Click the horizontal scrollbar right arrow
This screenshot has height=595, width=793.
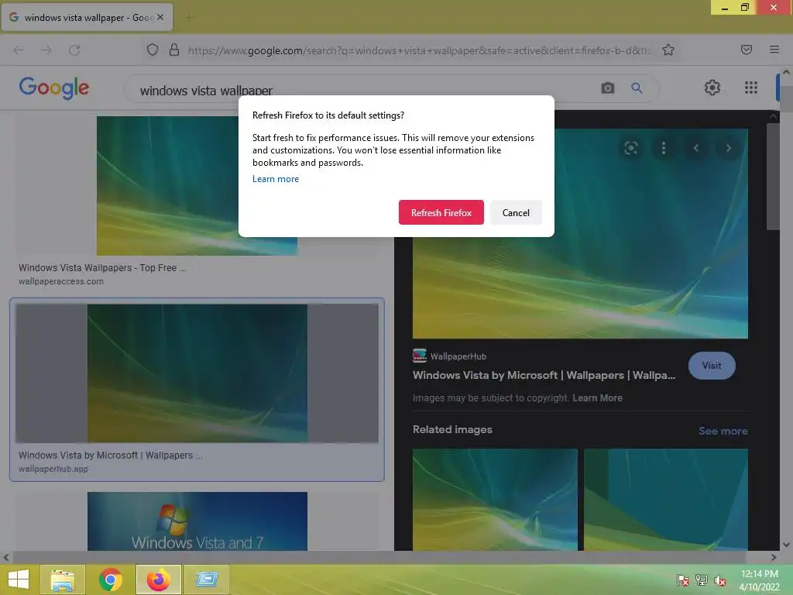pos(774,557)
